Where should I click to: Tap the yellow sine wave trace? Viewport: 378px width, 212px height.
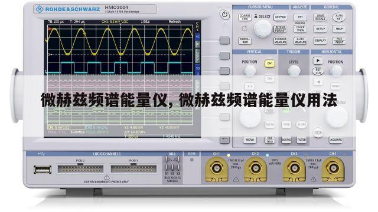coord(120,41)
